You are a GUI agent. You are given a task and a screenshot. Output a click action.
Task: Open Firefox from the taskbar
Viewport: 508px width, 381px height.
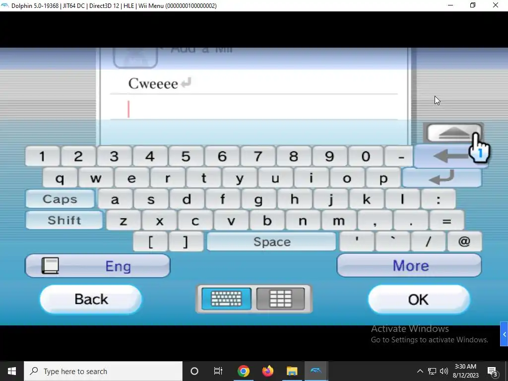click(267, 371)
